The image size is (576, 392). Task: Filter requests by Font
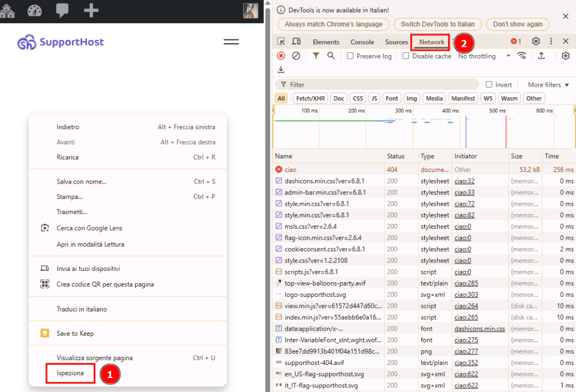tap(391, 98)
